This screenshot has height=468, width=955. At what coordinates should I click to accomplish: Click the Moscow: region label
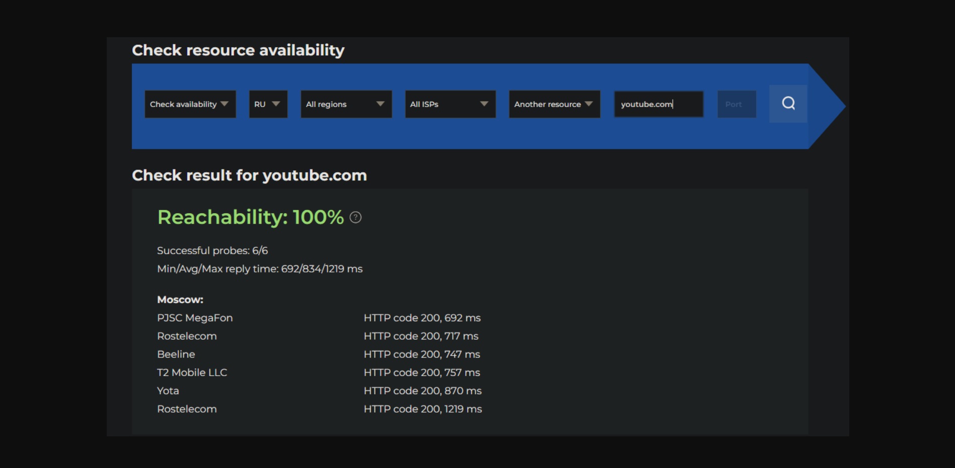click(x=180, y=300)
